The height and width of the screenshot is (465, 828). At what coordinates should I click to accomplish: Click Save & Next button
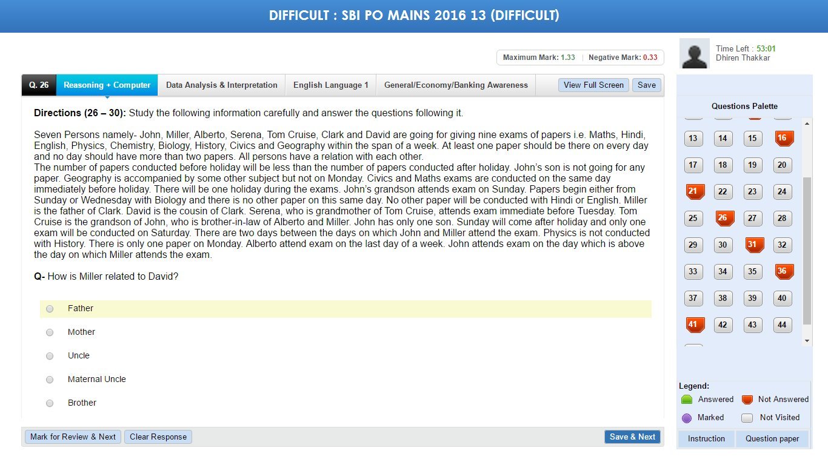click(x=632, y=437)
